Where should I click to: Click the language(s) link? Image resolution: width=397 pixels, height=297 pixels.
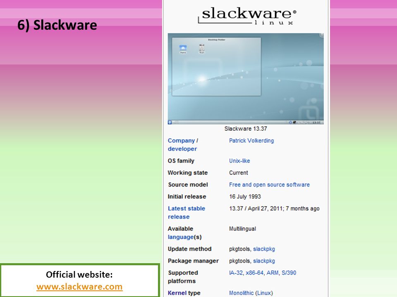(x=181, y=237)
